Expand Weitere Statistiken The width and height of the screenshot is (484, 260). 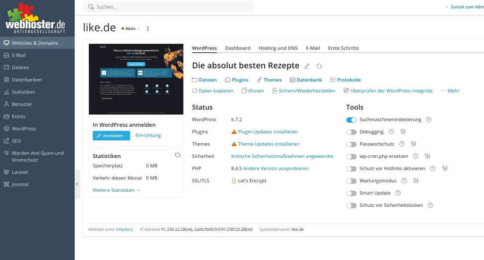(x=116, y=190)
